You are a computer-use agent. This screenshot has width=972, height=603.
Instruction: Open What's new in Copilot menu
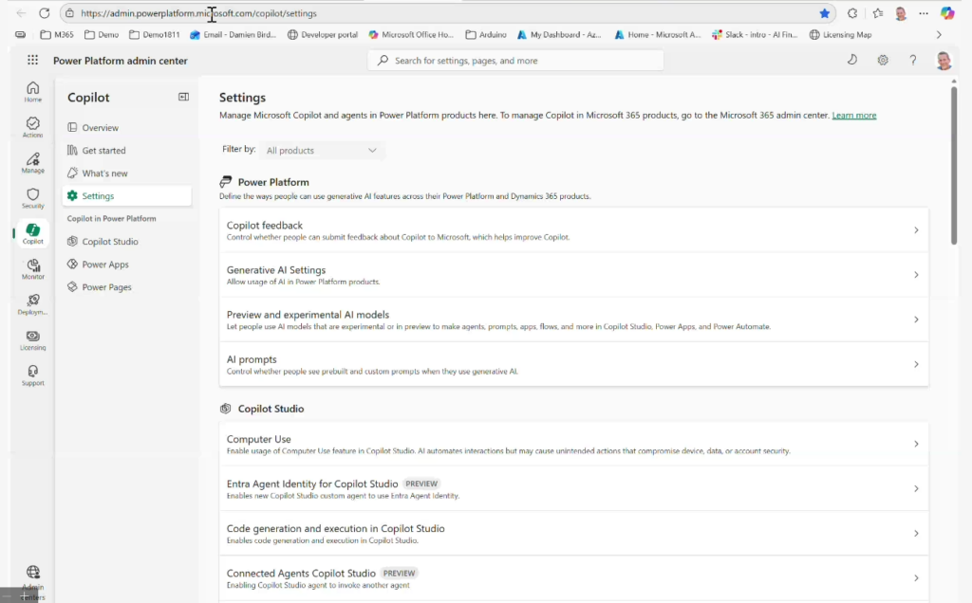tap(126, 174)
